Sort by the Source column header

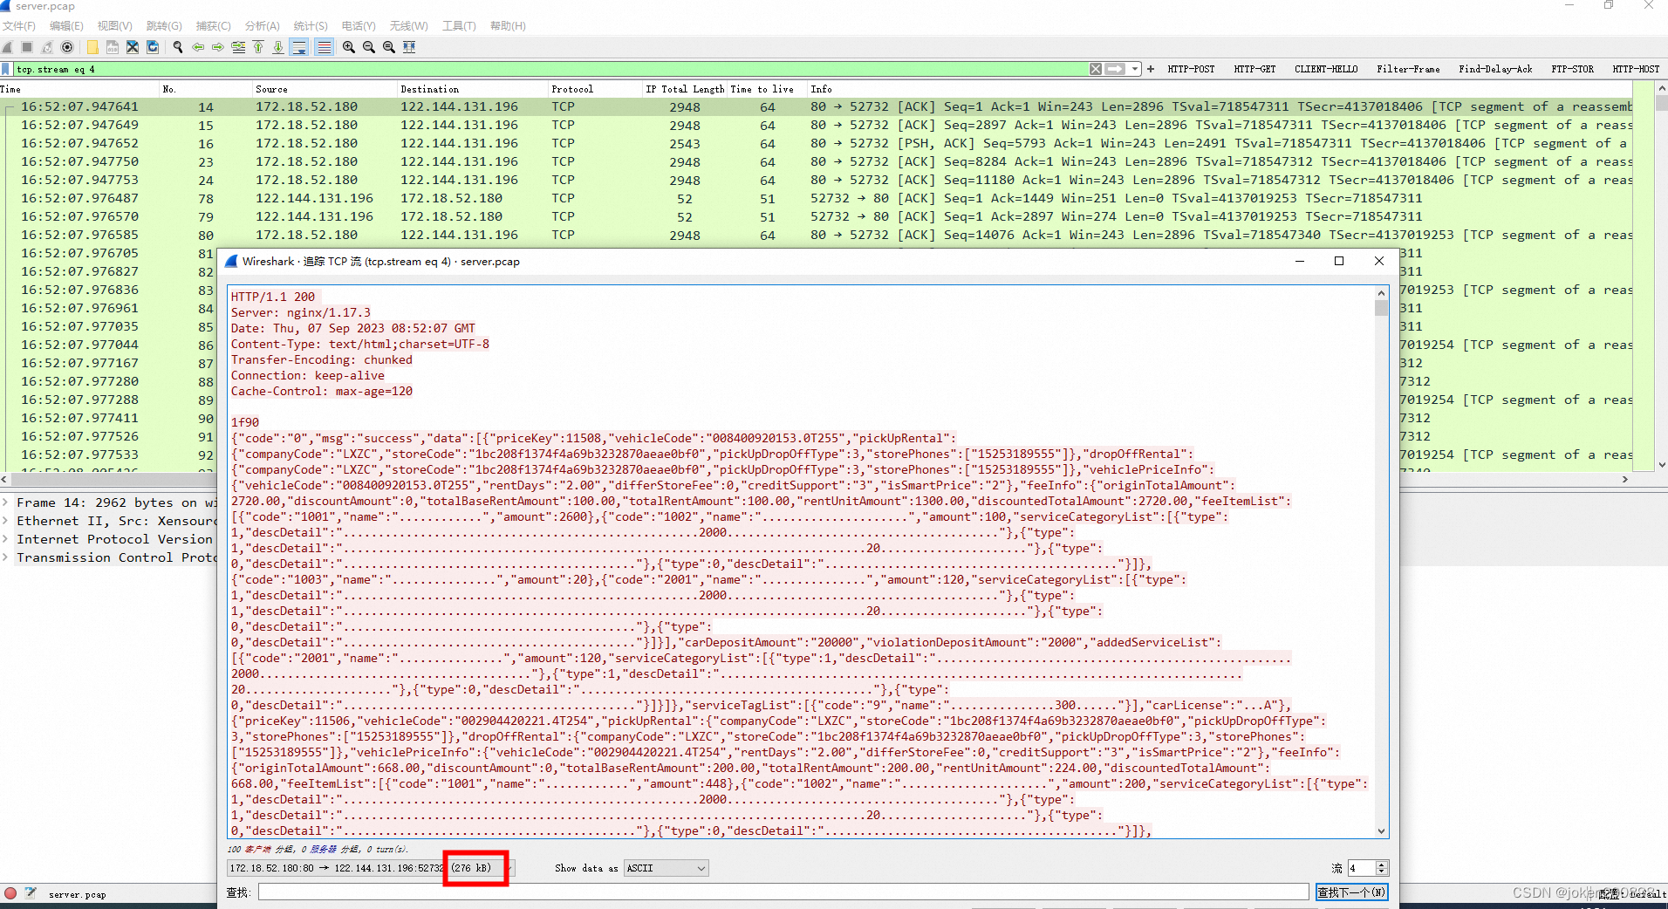pos(325,89)
